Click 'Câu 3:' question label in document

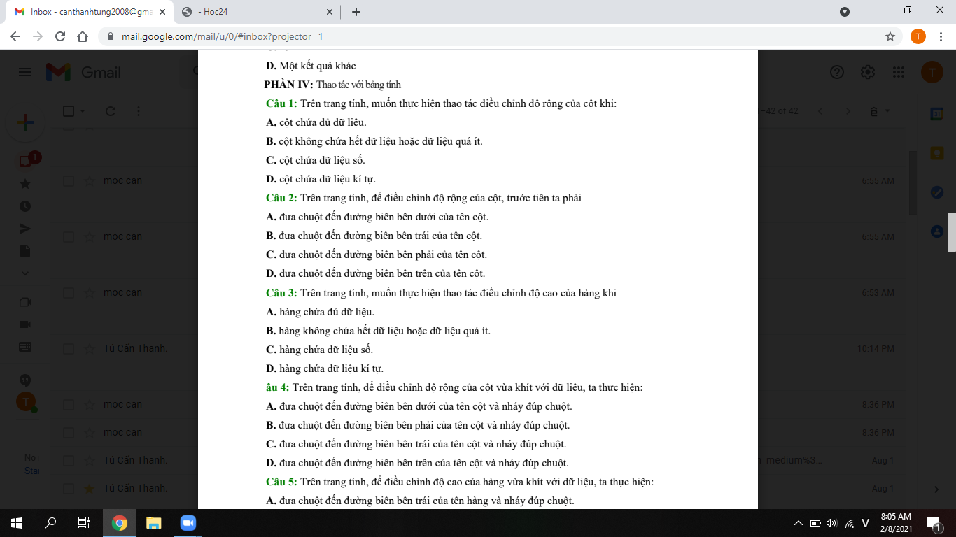282,293
